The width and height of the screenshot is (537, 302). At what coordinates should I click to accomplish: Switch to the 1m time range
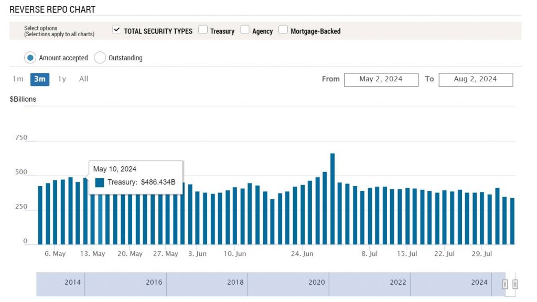(18, 79)
